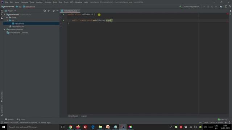Click the disabled Debug icon in toolbar

tap(208, 6)
